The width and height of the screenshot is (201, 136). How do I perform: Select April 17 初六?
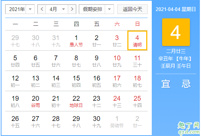point(117,81)
